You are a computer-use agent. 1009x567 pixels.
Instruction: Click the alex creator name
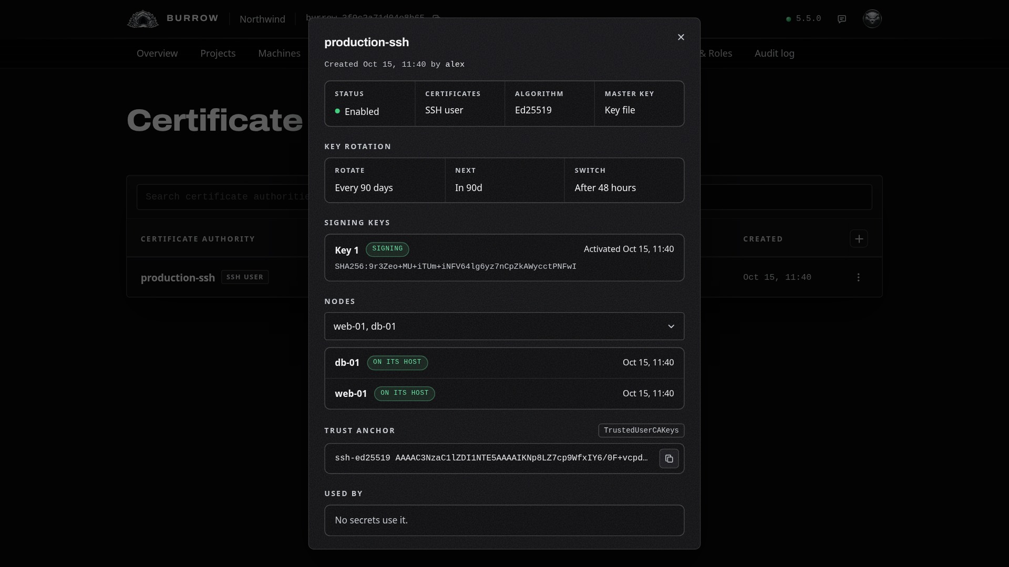[455, 65]
